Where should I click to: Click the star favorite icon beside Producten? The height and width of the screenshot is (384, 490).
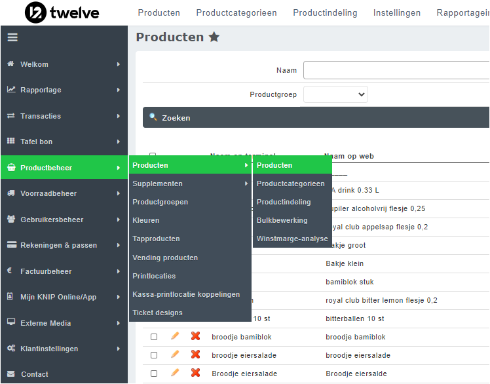pos(214,37)
